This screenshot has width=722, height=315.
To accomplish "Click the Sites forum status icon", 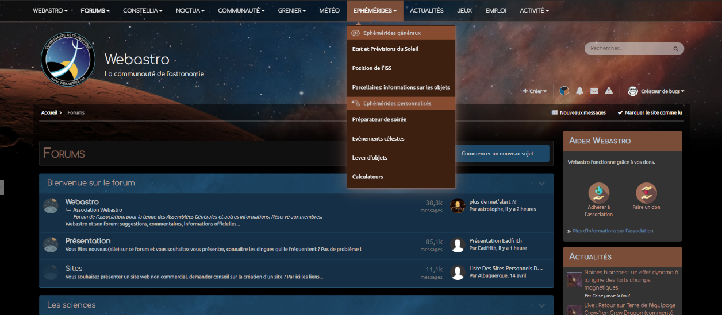I will [51, 273].
